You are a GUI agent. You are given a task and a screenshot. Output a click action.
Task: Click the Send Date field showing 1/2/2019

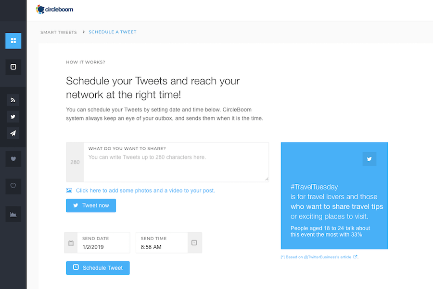tap(103, 243)
